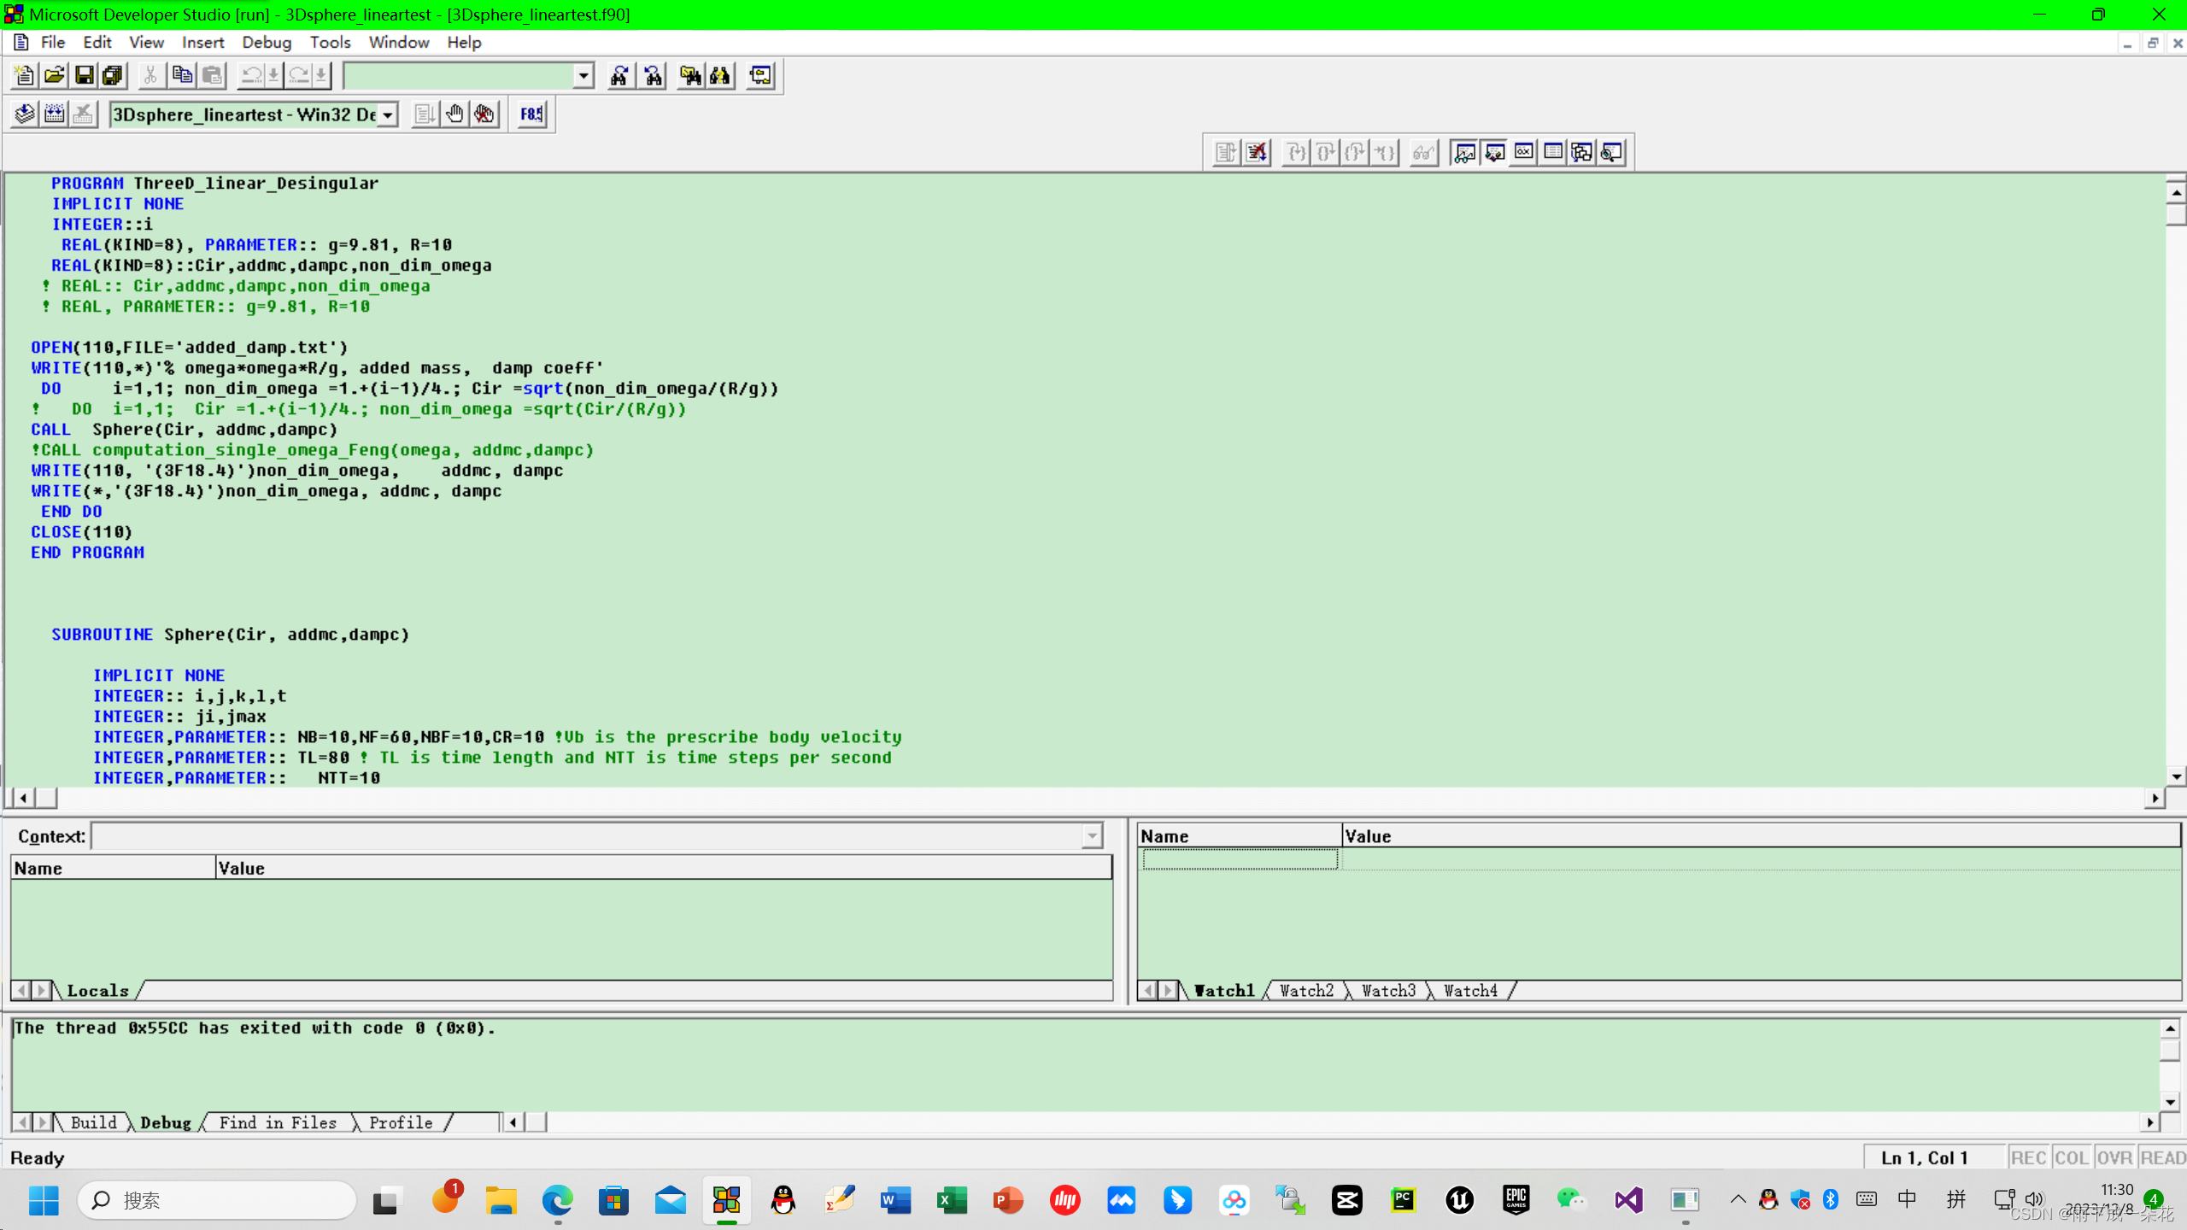The image size is (2187, 1230).
Task: Open the Call Stack window icon
Action: tap(1583, 152)
